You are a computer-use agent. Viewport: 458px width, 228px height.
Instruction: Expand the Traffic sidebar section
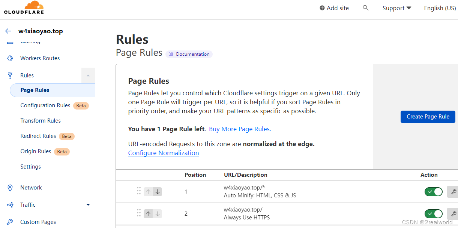pos(88,205)
